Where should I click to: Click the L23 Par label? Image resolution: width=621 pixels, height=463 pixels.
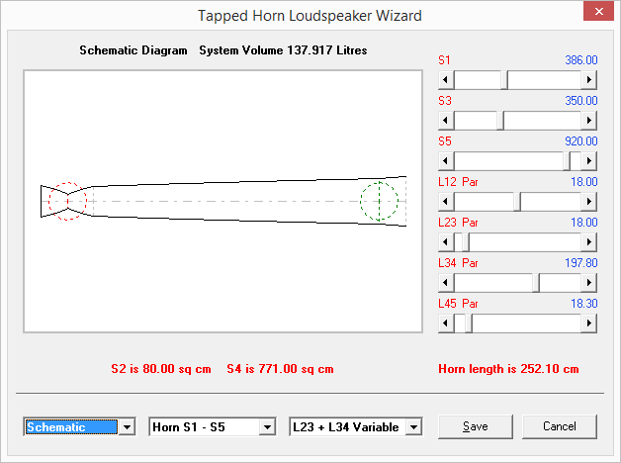tap(458, 223)
